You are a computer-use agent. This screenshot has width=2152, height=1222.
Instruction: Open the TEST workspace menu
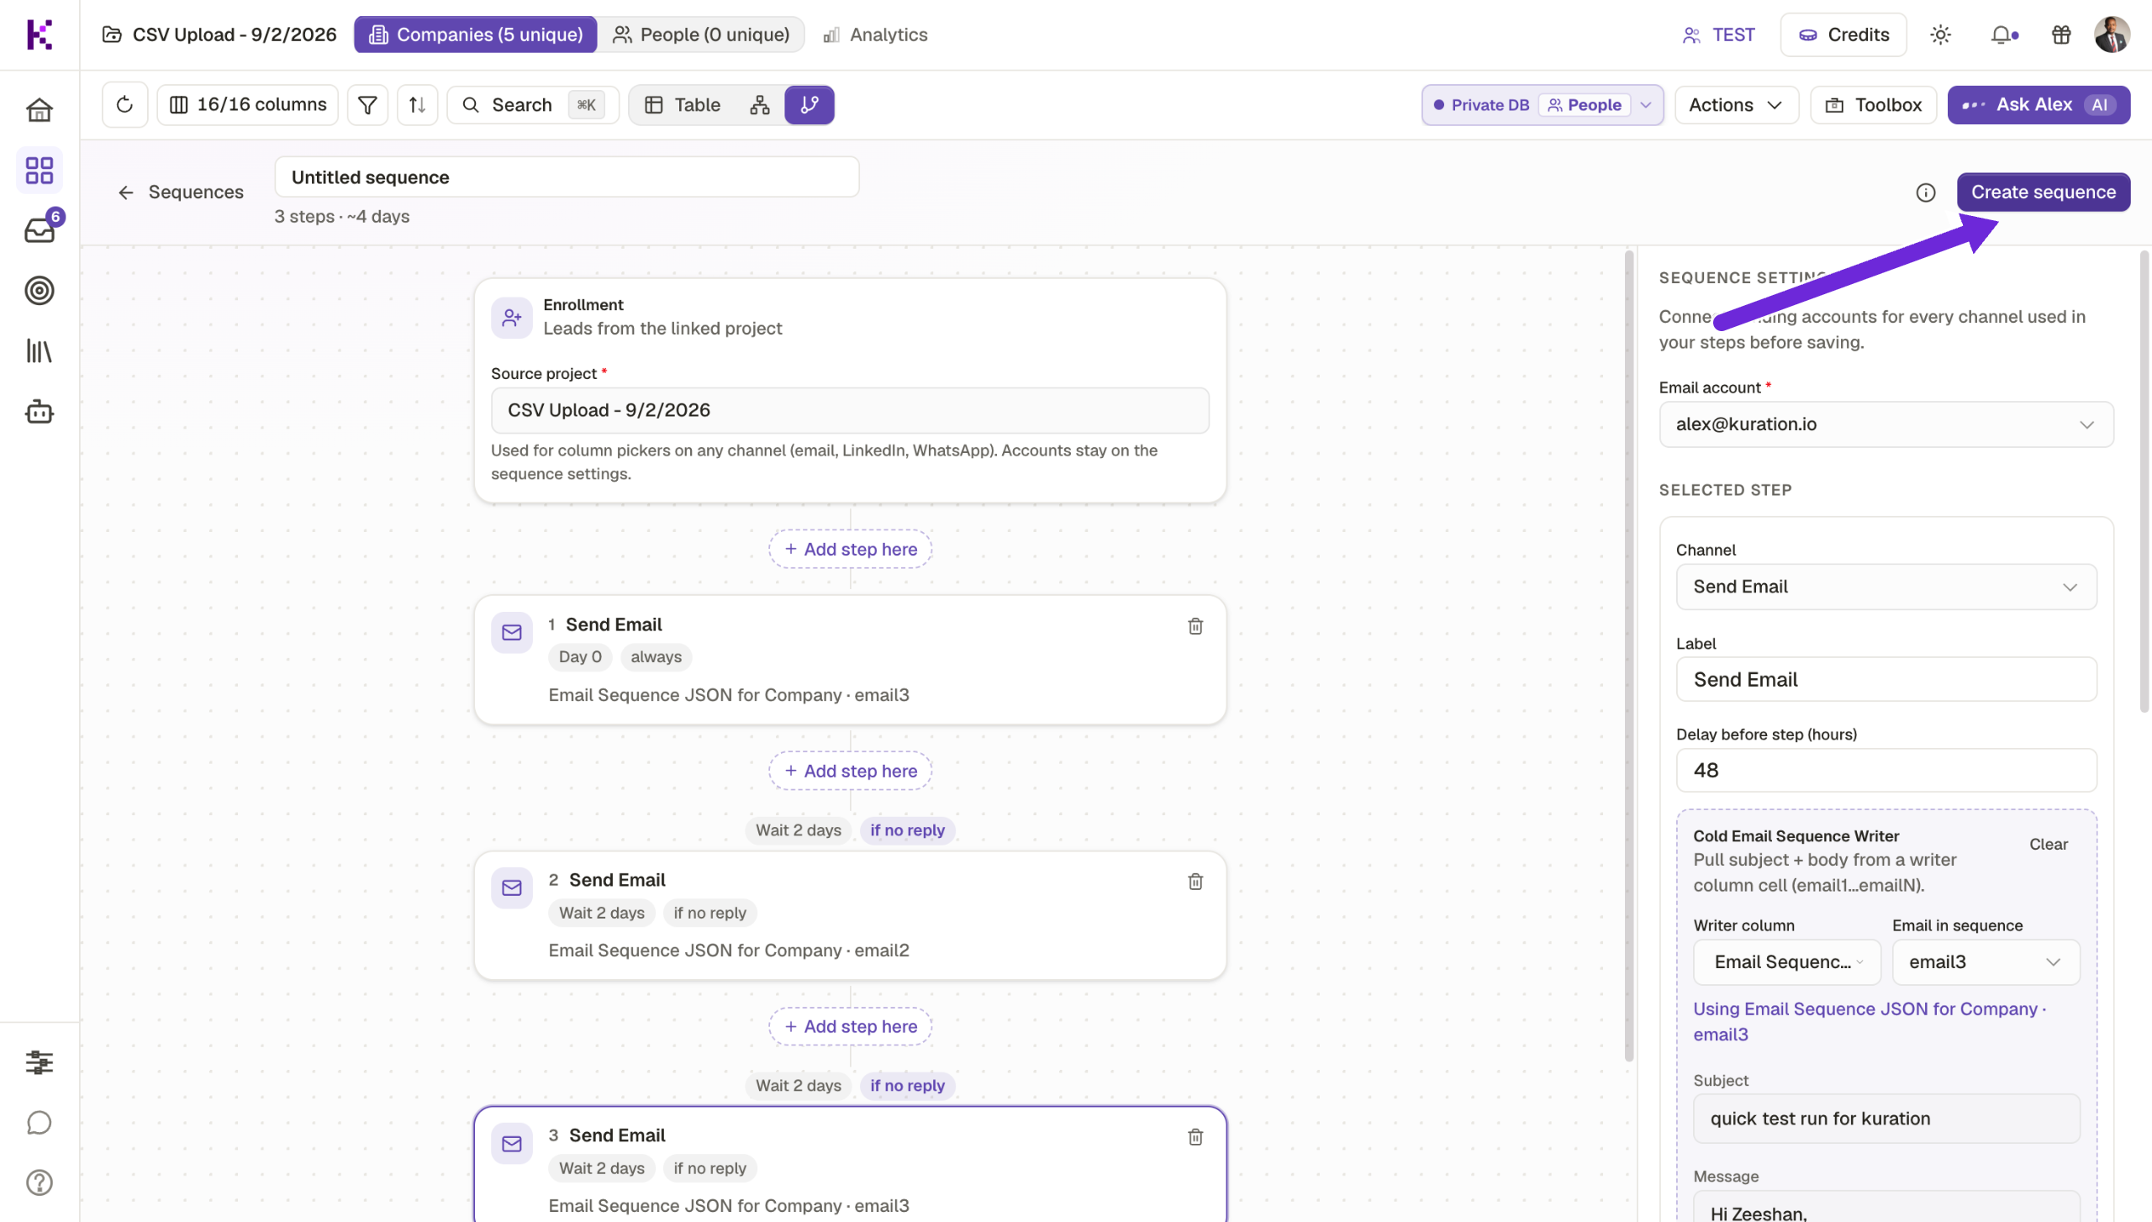tap(1718, 34)
